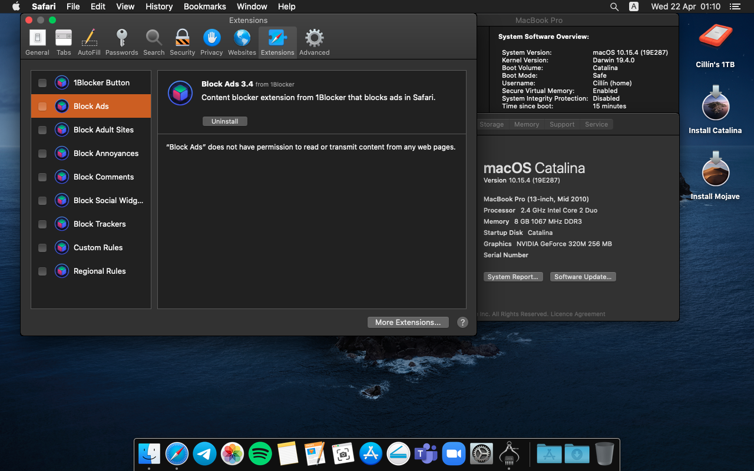Image resolution: width=754 pixels, height=471 pixels.
Task: Uninstall the Block Ads extension
Action: click(x=225, y=121)
